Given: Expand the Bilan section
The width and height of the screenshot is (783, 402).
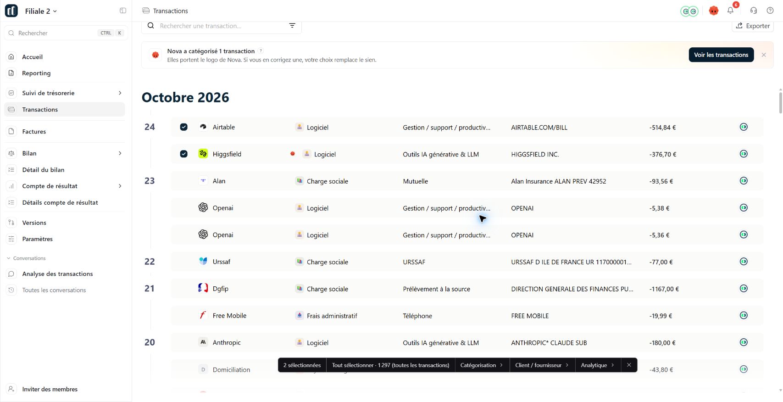Looking at the screenshot, I should point(120,153).
